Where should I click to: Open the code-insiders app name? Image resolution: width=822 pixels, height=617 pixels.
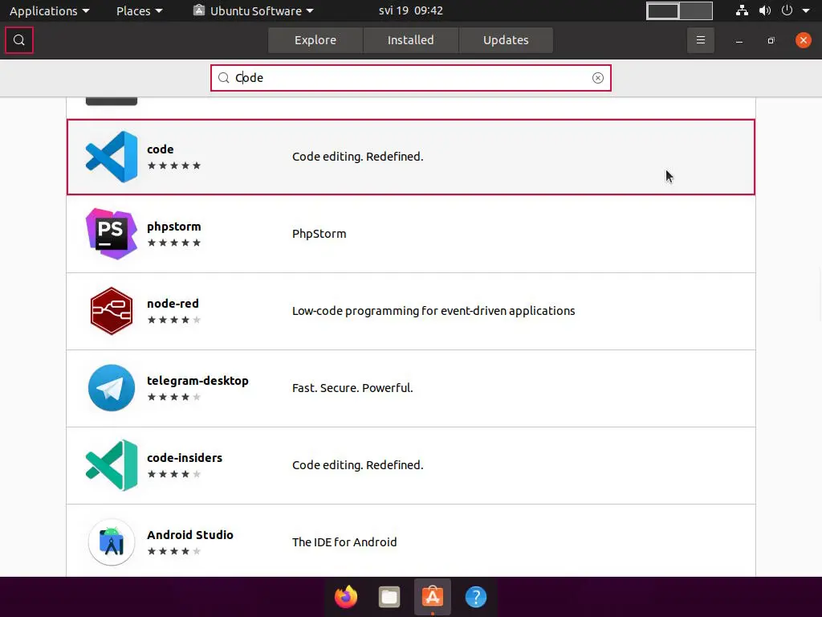(x=185, y=458)
